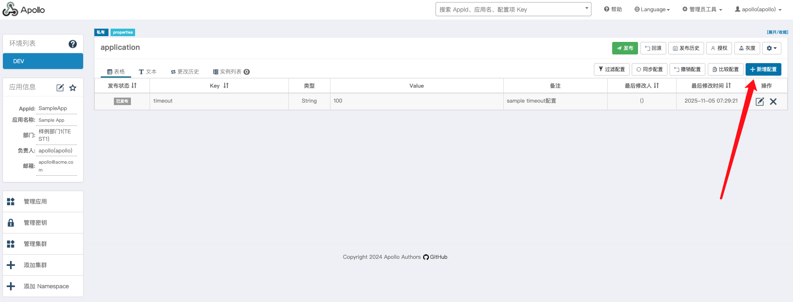Click the 灰度 grayscale button
Screen dimensions: 793x302
(747, 48)
